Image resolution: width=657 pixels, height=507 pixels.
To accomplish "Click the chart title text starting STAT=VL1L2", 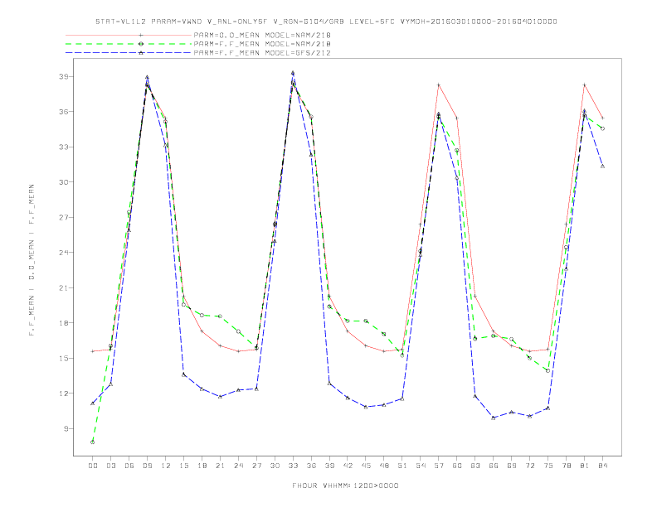I will pos(326,22).
